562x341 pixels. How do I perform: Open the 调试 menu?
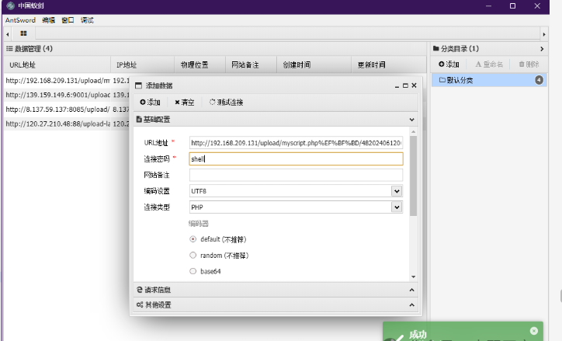click(x=87, y=20)
